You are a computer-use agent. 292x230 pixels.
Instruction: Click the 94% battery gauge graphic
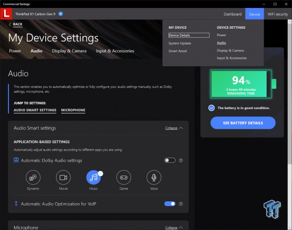click(243, 84)
